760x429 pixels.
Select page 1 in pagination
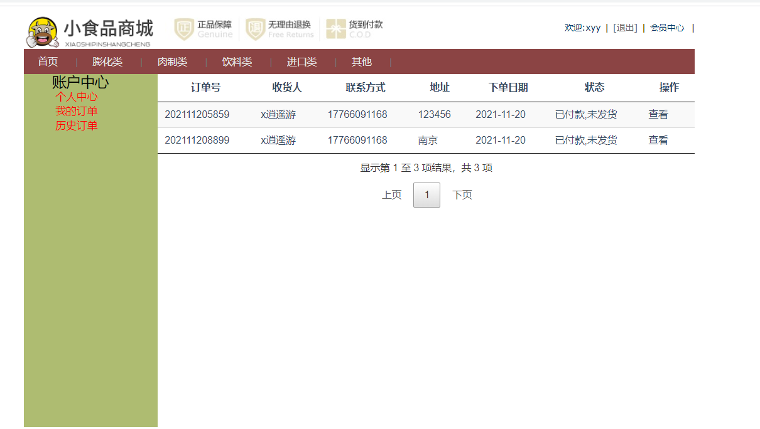point(426,195)
